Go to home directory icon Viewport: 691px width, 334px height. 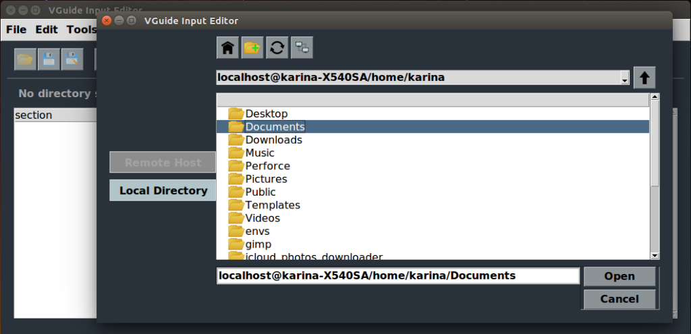click(x=228, y=48)
